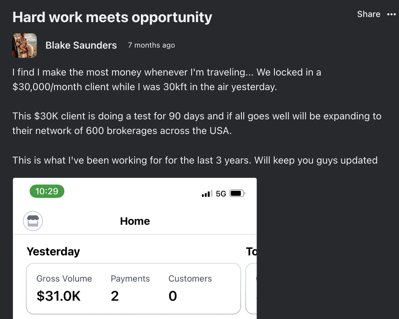Click the Share button
Screen dimensions: 399x319
pyautogui.click(x=368, y=14)
